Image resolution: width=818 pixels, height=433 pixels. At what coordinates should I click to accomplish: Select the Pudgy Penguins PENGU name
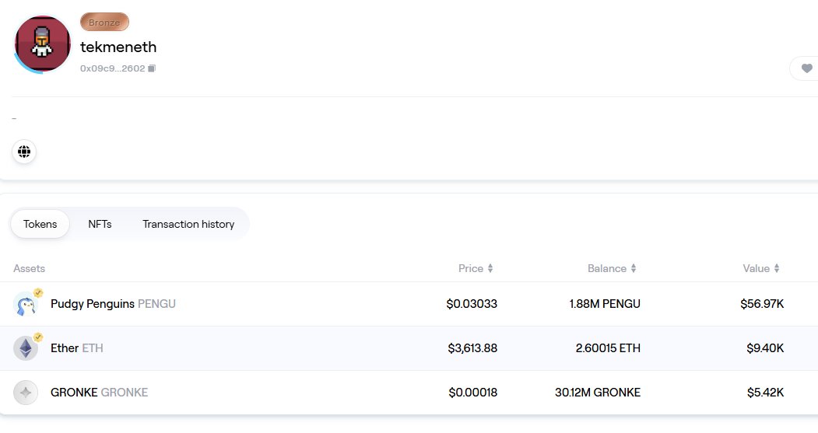pos(113,304)
